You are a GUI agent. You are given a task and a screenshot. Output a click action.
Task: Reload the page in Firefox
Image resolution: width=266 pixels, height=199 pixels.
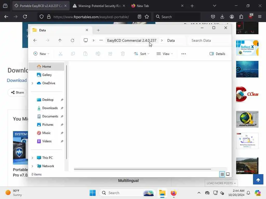[x=25, y=17]
